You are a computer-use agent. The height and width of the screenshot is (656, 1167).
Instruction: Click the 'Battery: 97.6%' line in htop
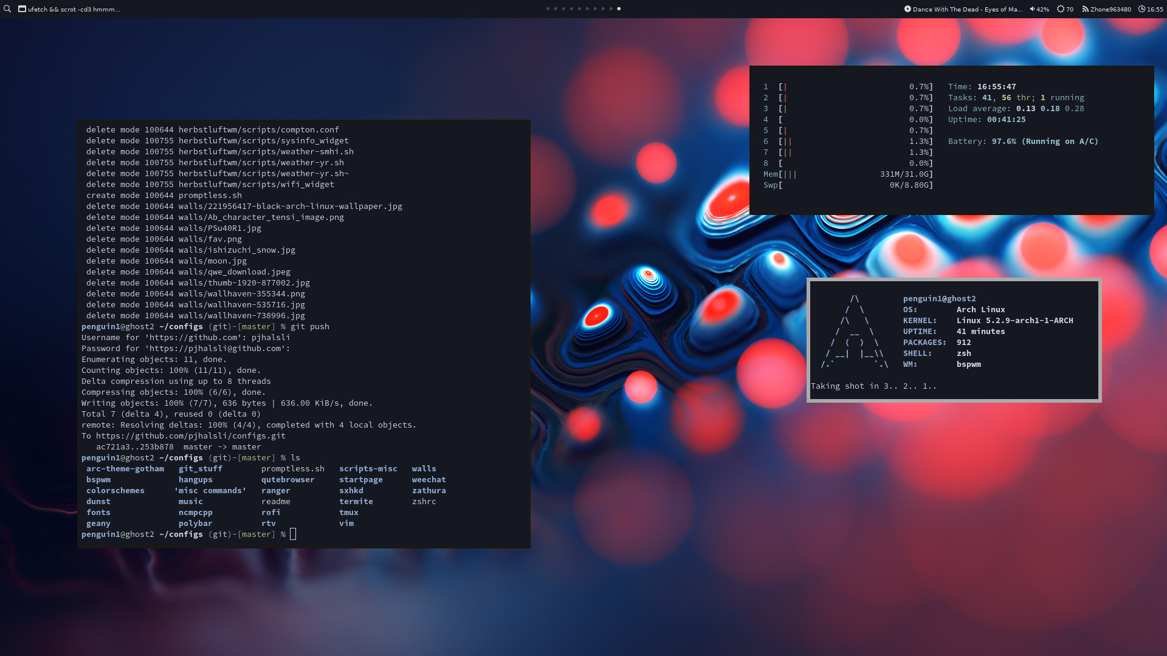tap(1023, 141)
